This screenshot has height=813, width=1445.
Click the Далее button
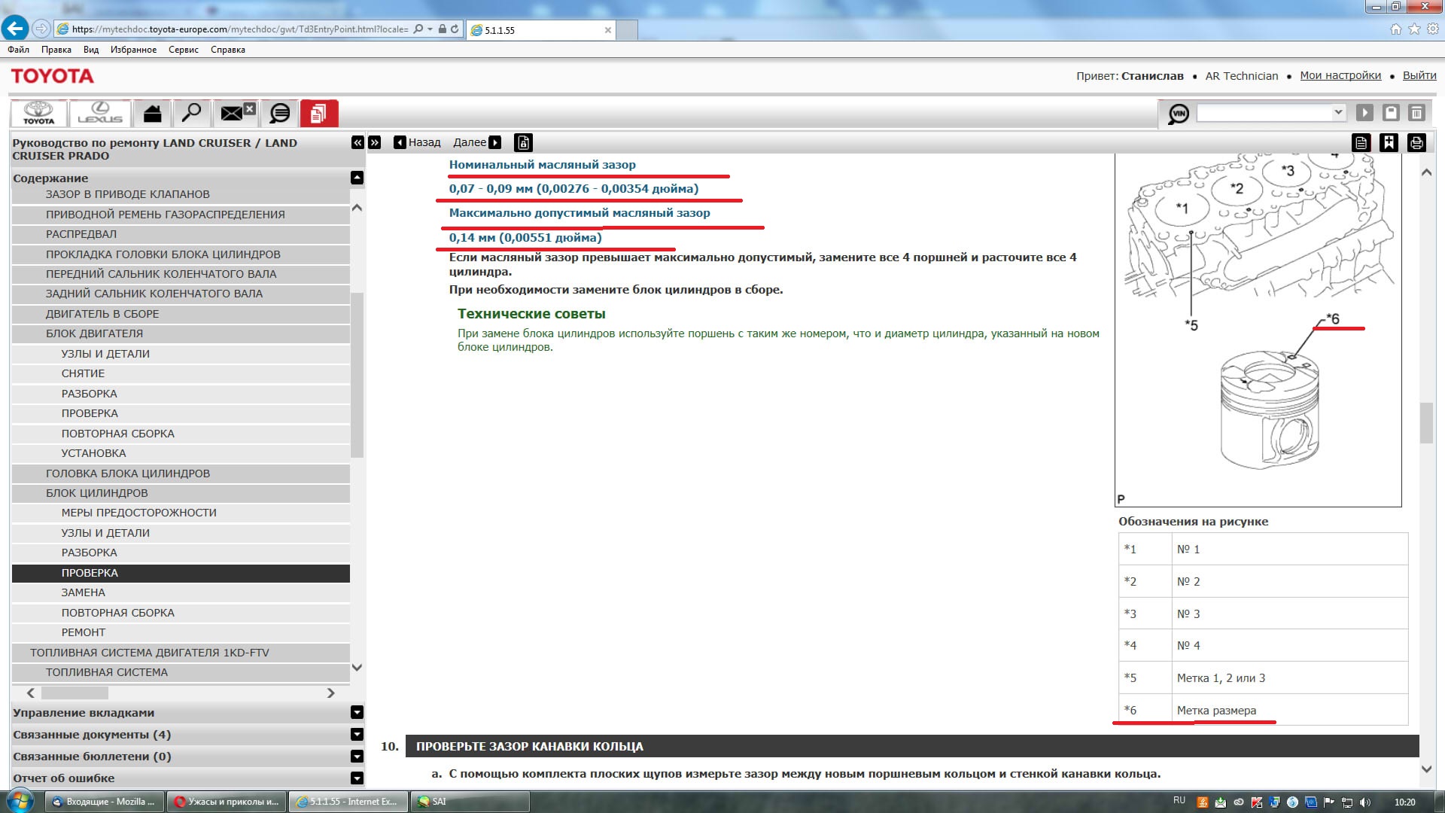click(x=477, y=142)
